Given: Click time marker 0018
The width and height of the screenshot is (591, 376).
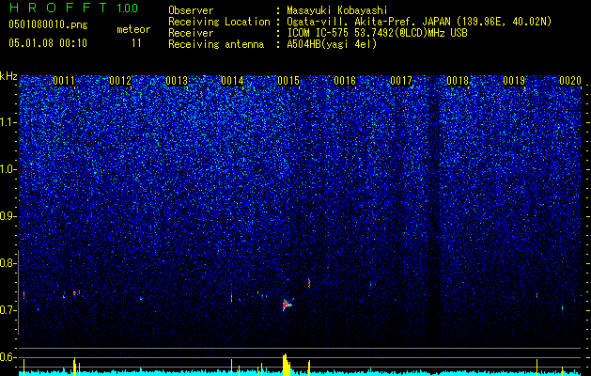Looking at the screenshot, I should coord(458,81).
